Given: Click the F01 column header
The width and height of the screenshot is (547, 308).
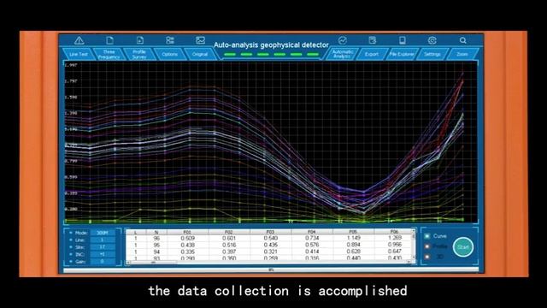Looking at the screenshot, I should click(188, 232).
